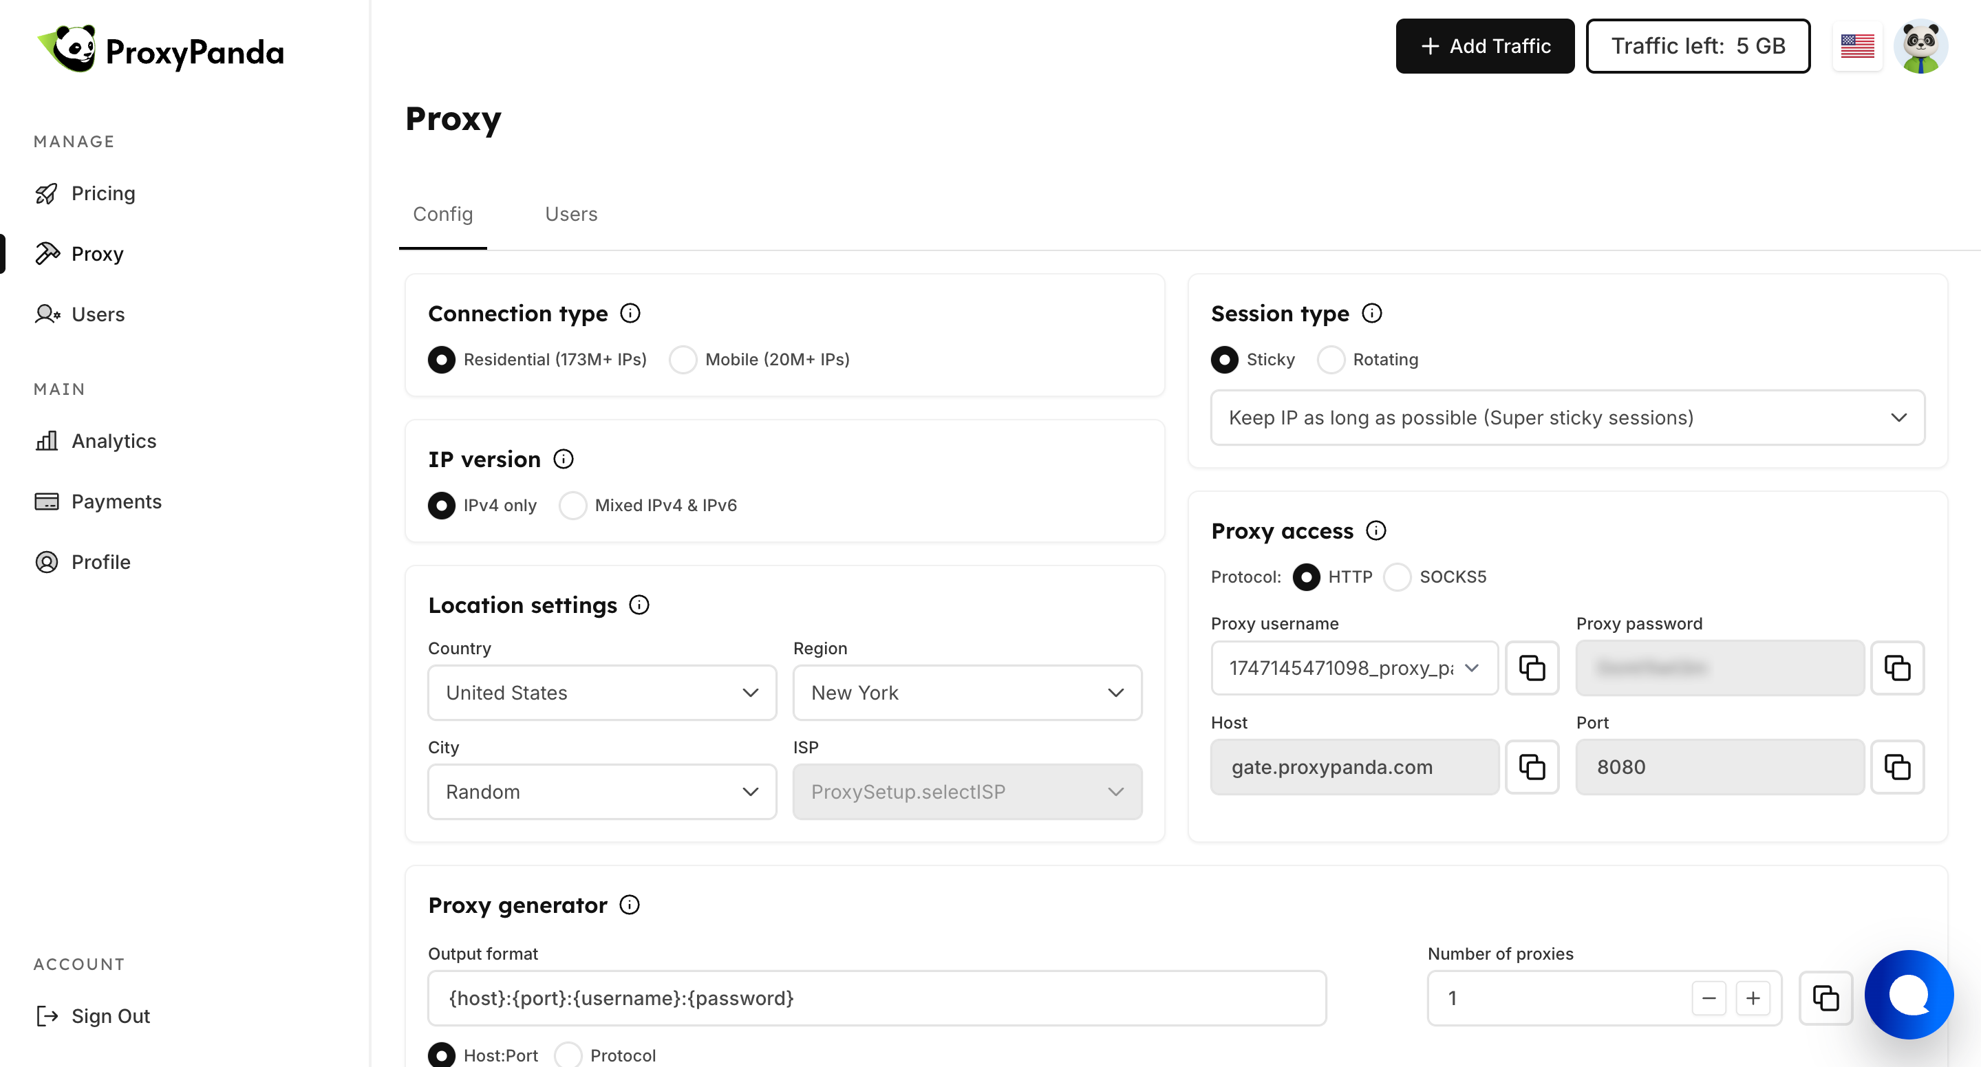This screenshot has width=1981, height=1067.
Task: Click the Payments card icon
Action: point(47,502)
